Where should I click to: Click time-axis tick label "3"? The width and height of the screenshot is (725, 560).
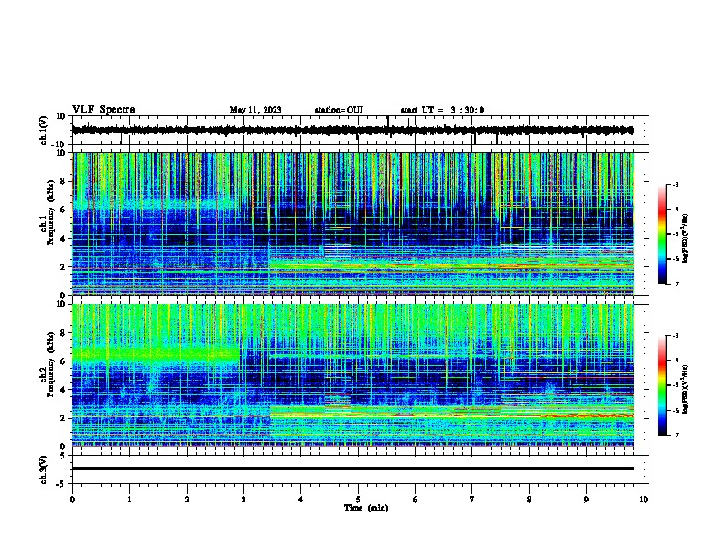pyautogui.click(x=243, y=500)
